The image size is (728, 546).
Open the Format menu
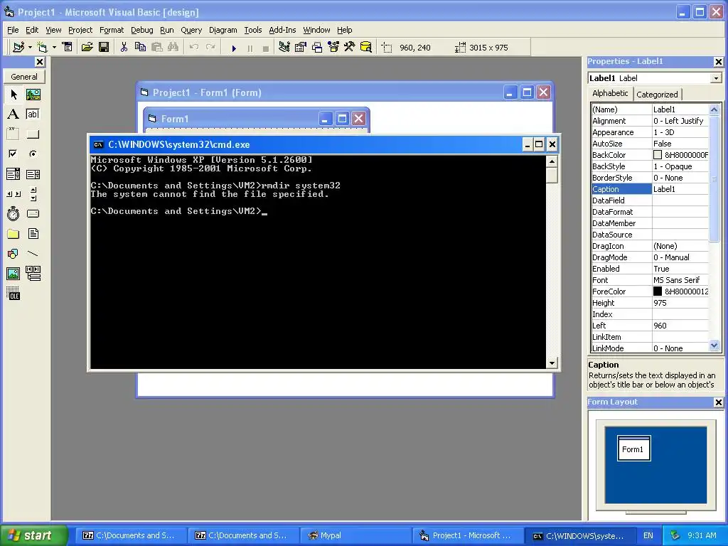[x=112, y=30]
